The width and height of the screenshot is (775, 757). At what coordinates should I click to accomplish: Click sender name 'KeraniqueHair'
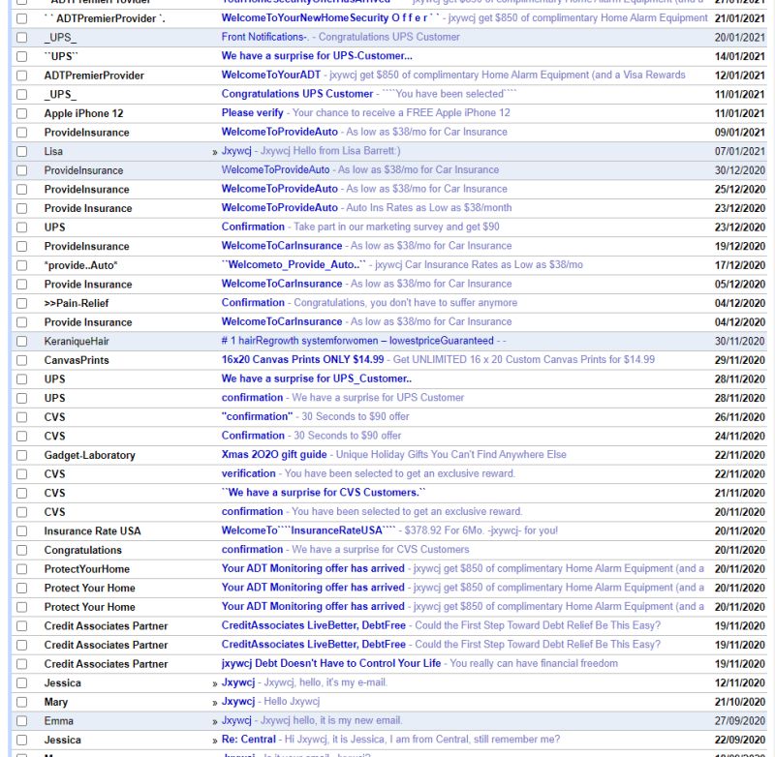point(77,341)
